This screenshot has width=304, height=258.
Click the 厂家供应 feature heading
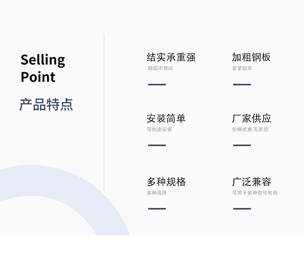251,118
